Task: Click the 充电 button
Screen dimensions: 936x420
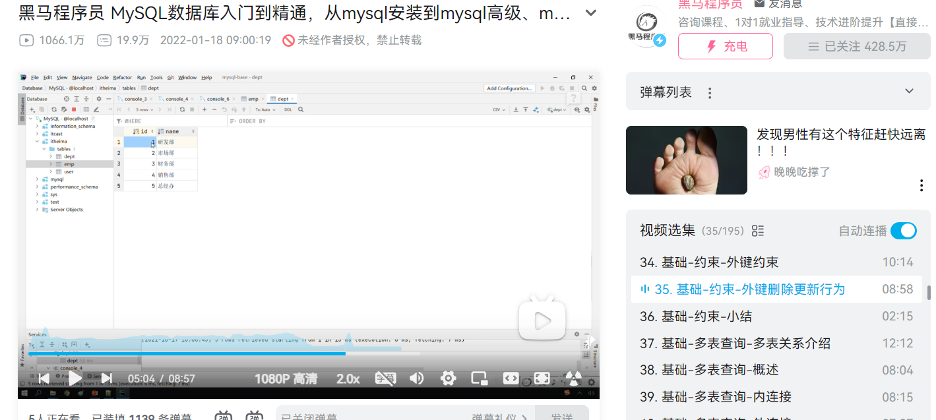Action: (x=725, y=46)
